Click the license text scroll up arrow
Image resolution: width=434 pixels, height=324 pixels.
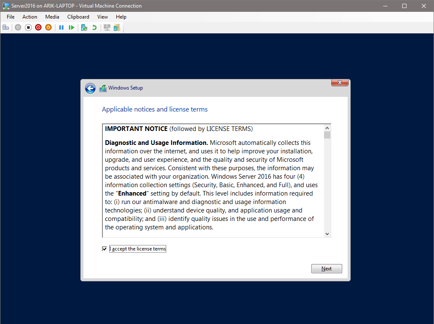327,128
